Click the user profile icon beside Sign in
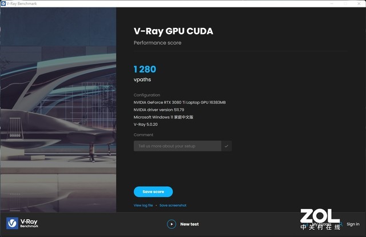This screenshot has height=237, width=366. point(341,224)
